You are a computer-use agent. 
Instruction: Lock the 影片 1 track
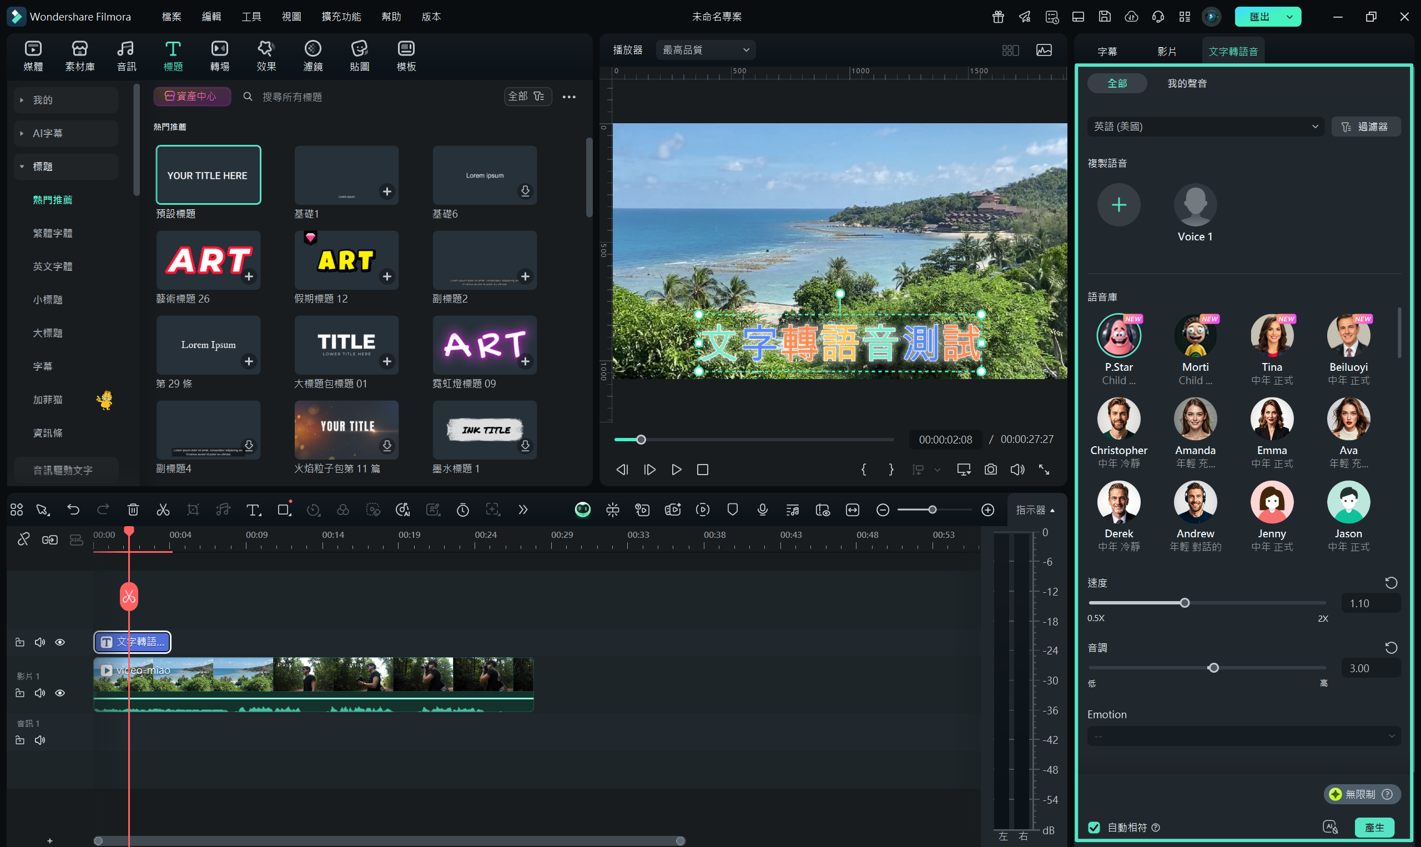(x=20, y=693)
